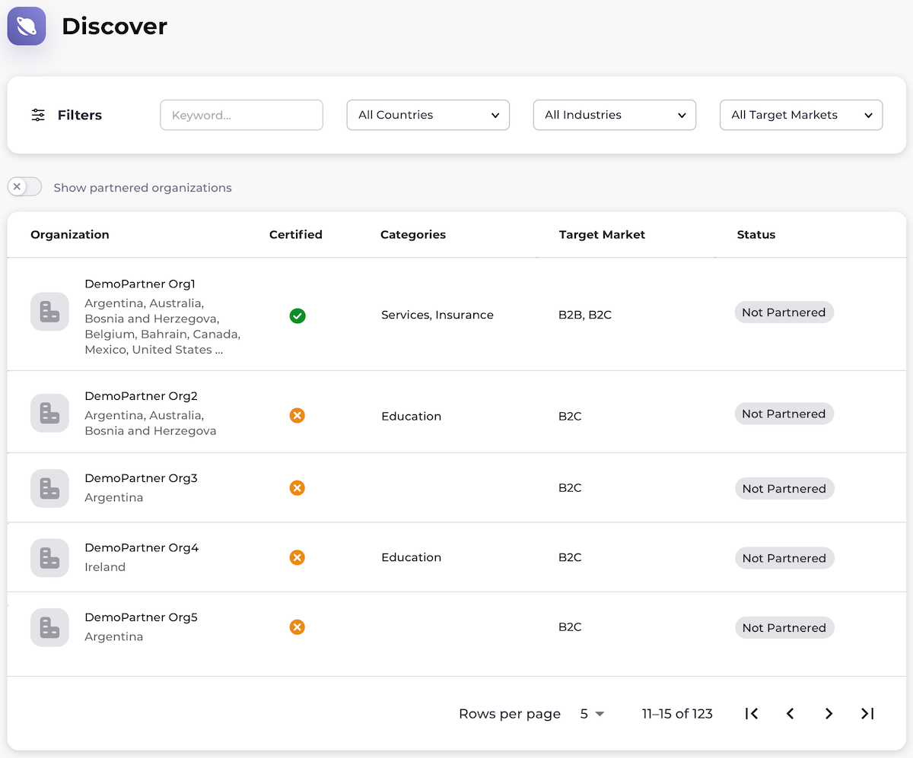913x758 pixels.
Task: Open the All Countries dropdown
Action: tap(428, 115)
